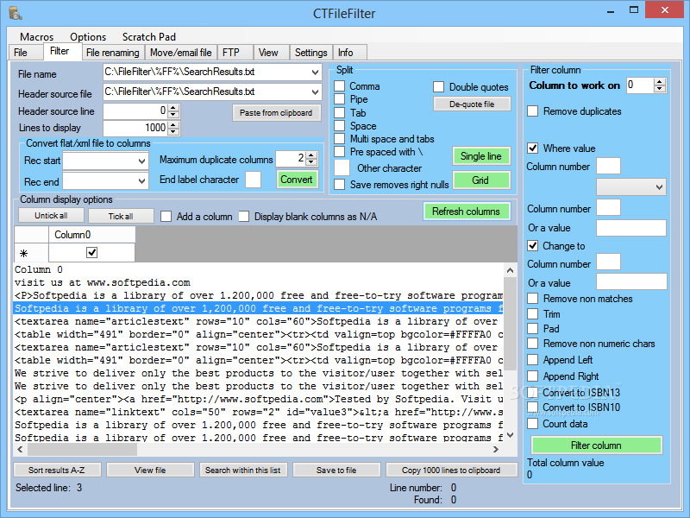690x518 pixels.
Task: Click Copy 1000 lines to clipboard
Action: 451,470
